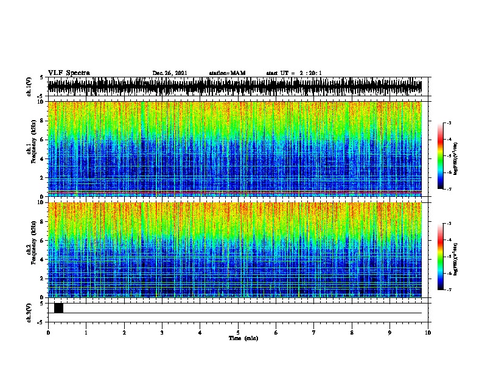The image size is (482, 373).
Task: Click the "Time (min)" axis label
Action: click(243, 338)
